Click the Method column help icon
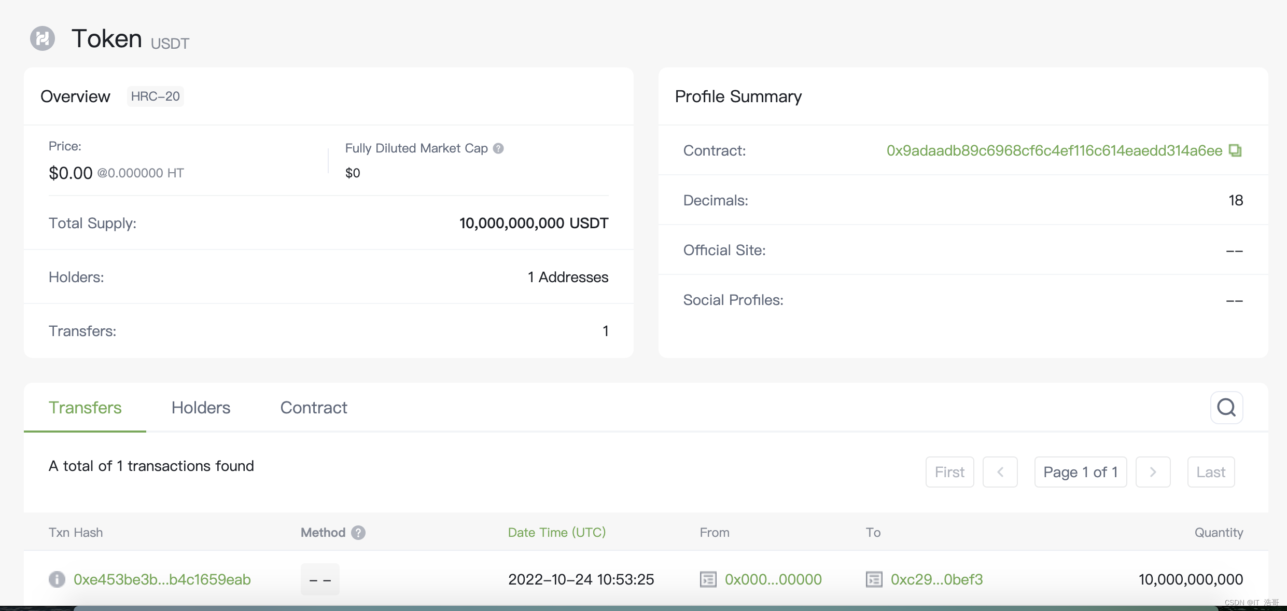 (358, 533)
